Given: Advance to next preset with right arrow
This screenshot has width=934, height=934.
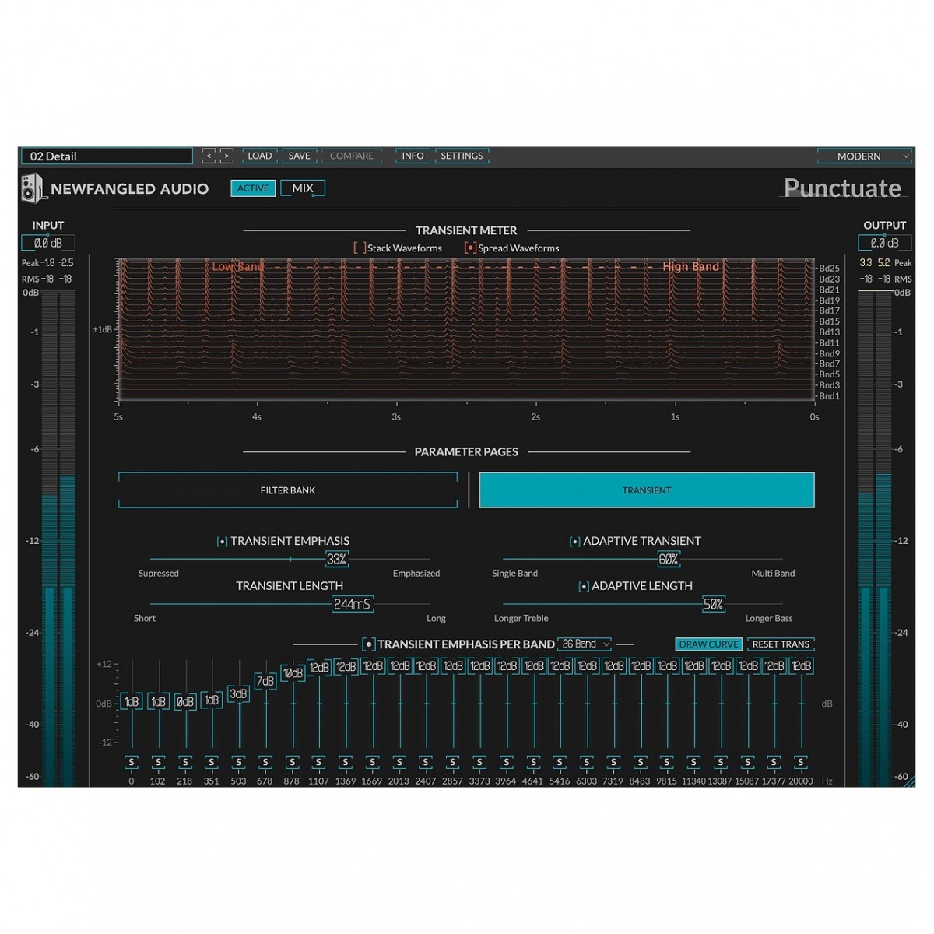Looking at the screenshot, I should coord(226,156).
